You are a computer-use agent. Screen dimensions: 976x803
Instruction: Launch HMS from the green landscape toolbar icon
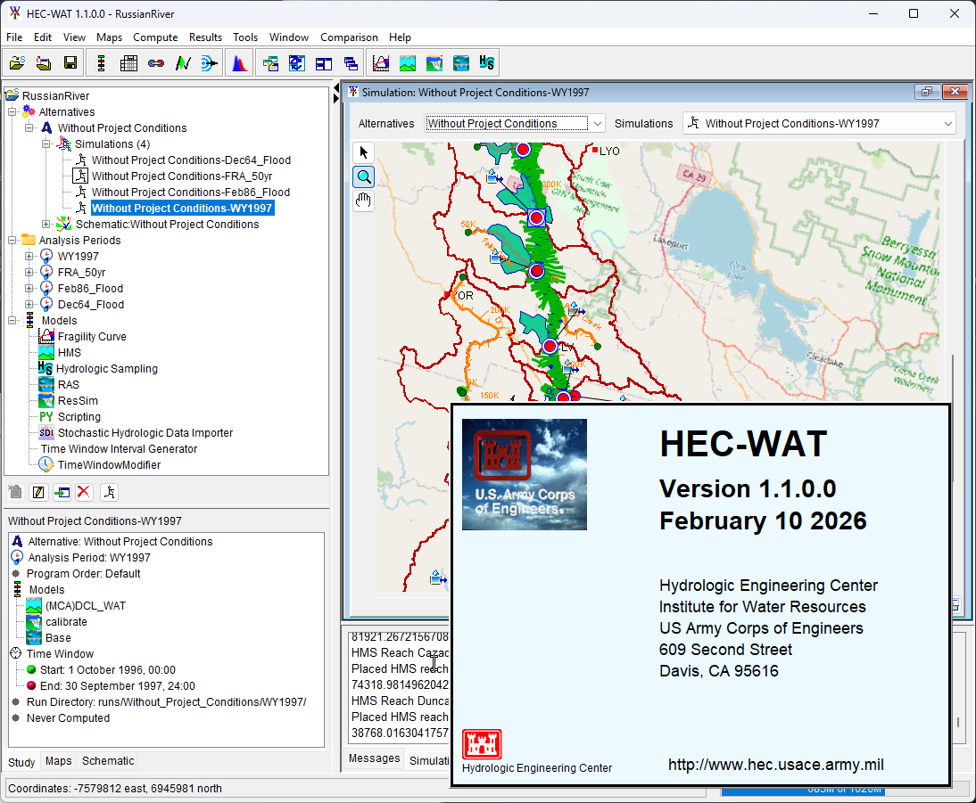[x=408, y=62]
